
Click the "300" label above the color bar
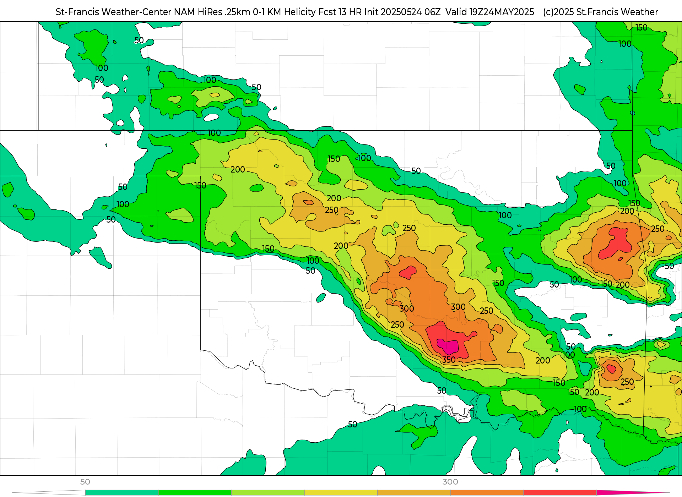[x=450, y=482]
